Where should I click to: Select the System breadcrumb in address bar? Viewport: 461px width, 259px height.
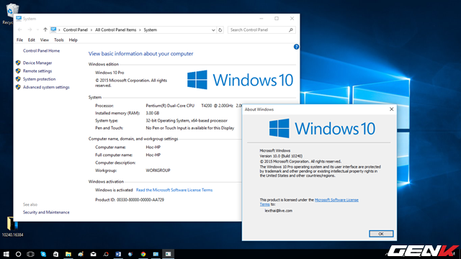tap(151, 30)
